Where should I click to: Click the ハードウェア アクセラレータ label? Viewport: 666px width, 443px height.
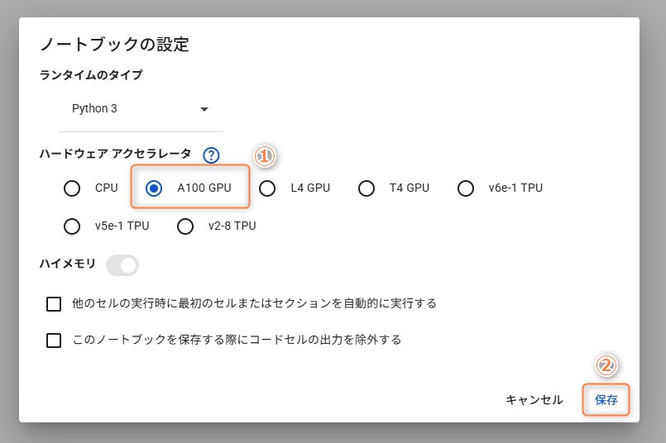click(x=116, y=153)
